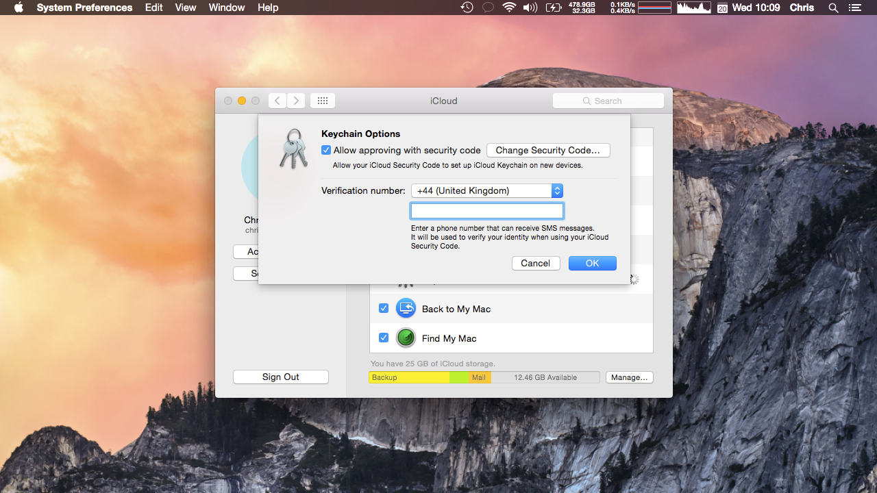Open Spotlight search magnifier
877x493 pixels.
pyautogui.click(x=833, y=8)
